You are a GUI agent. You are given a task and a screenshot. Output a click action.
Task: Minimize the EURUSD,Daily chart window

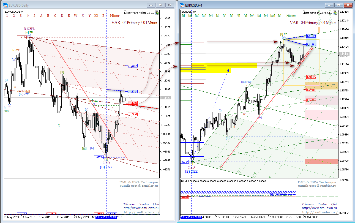pyautogui.click(x=151, y=5)
